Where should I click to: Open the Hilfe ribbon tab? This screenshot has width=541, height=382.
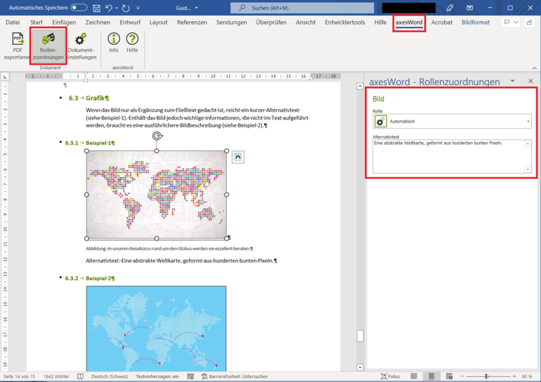(x=380, y=22)
